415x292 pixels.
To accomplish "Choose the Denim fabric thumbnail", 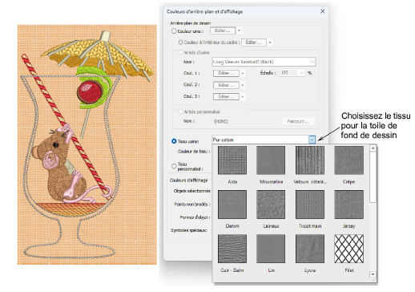I will click(232, 205).
